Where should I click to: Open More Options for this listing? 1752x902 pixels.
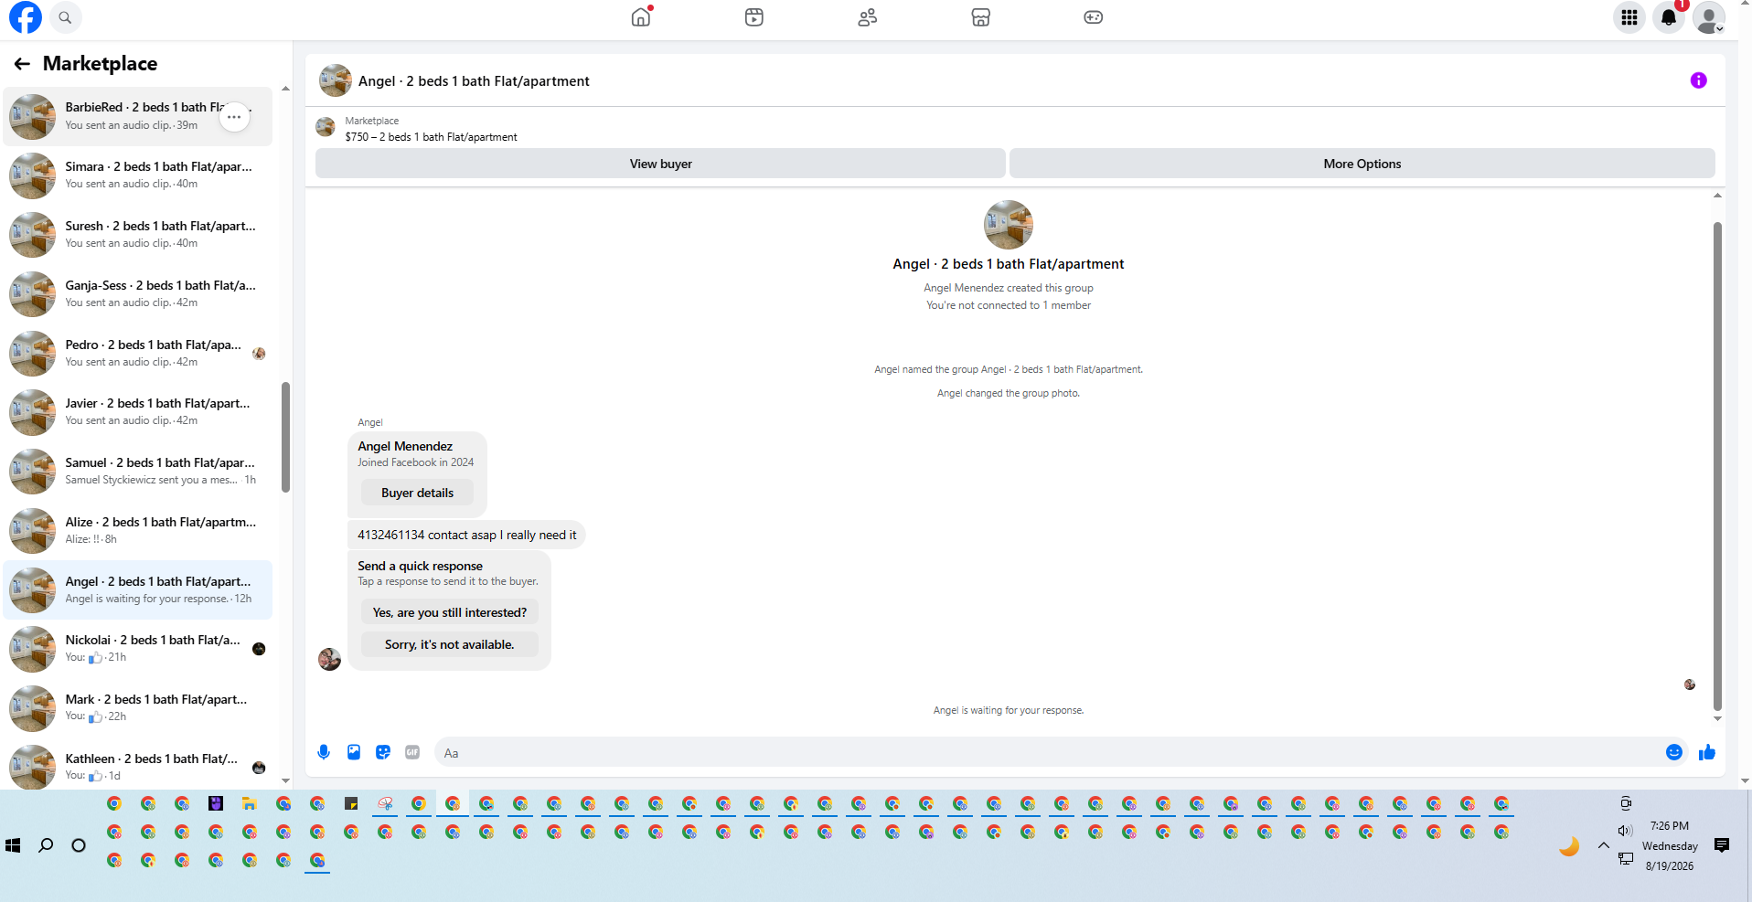tap(1362, 164)
